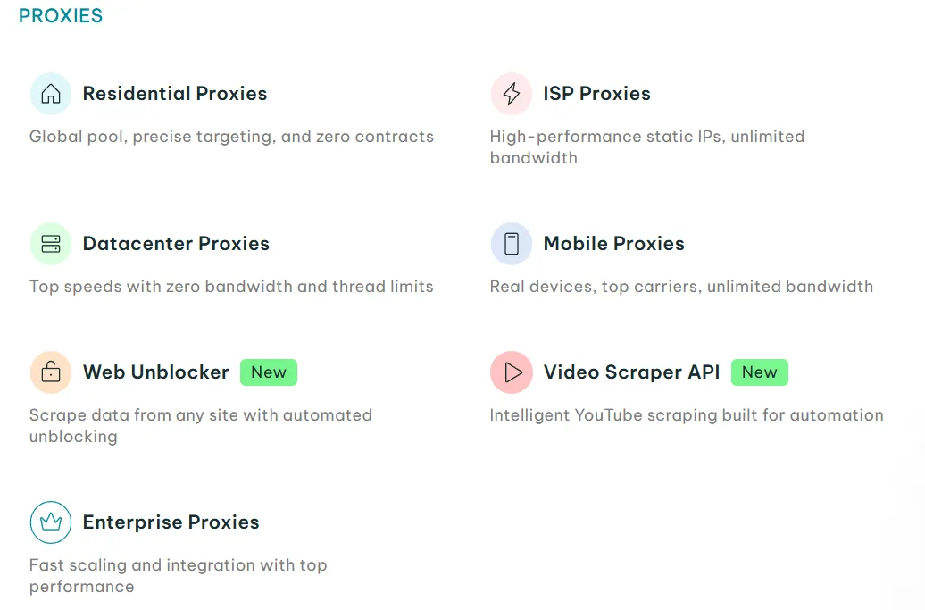The width and height of the screenshot is (925, 610).
Task: Click the ISP Proxies lightning bolt icon
Action: click(512, 93)
